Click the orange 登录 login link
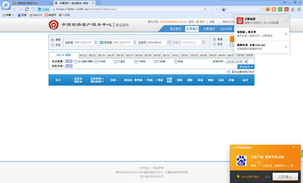303x183 pixels. 202,22
